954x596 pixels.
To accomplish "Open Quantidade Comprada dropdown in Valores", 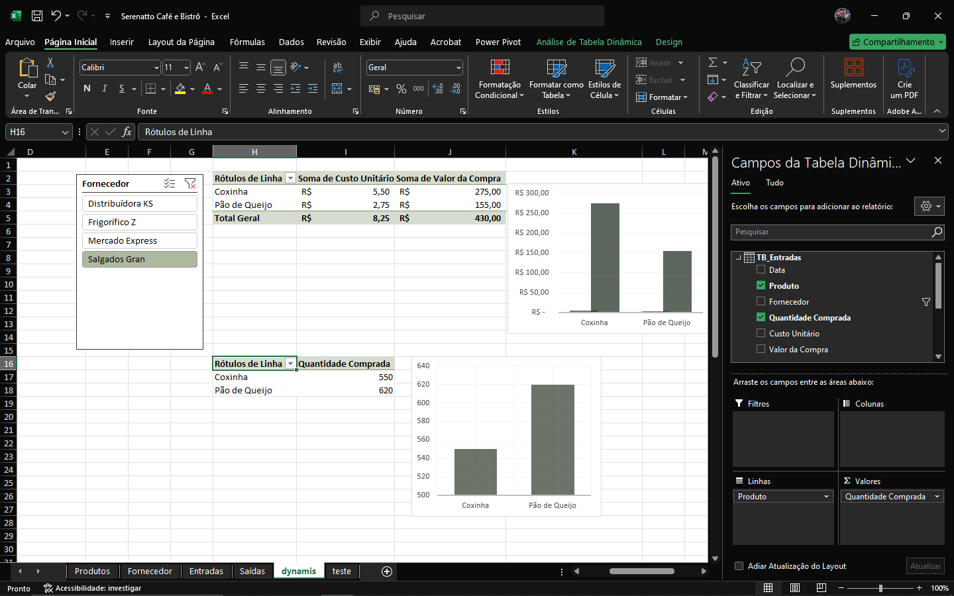I will 937,497.
